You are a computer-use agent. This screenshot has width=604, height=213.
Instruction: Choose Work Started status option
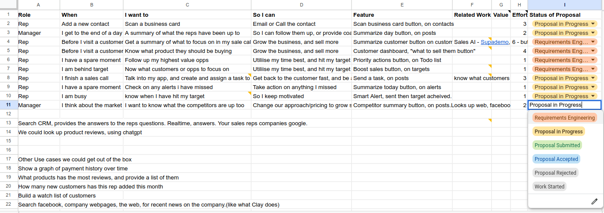[549, 187]
